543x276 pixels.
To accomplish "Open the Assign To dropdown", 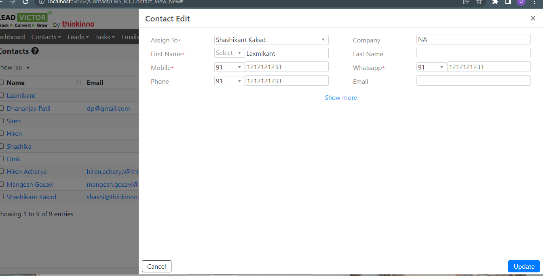I will click(271, 40).
